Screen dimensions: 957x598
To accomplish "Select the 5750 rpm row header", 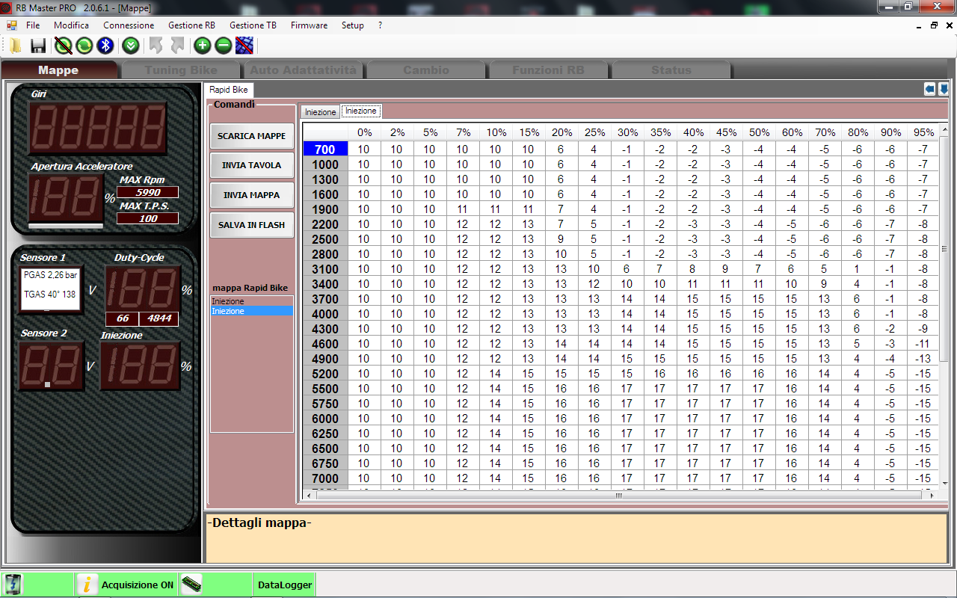I will [325, 404].
